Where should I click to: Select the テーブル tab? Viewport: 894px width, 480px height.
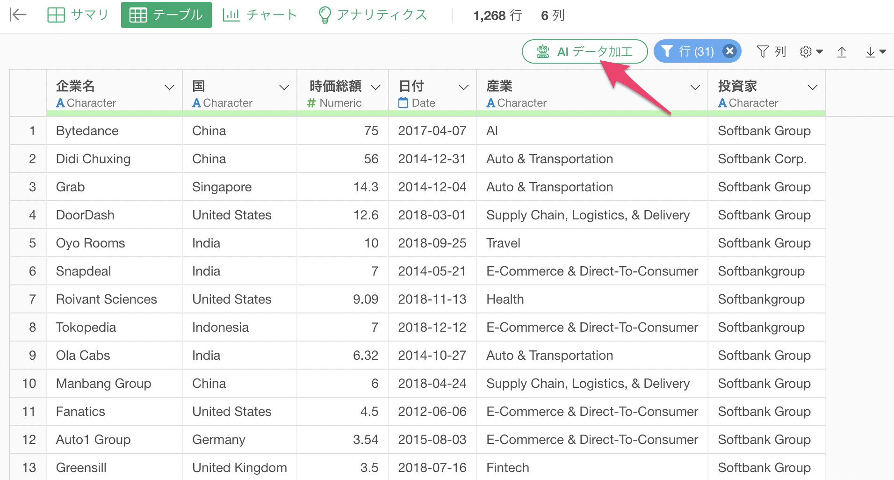pyautogui.click(x=166, y=15)
